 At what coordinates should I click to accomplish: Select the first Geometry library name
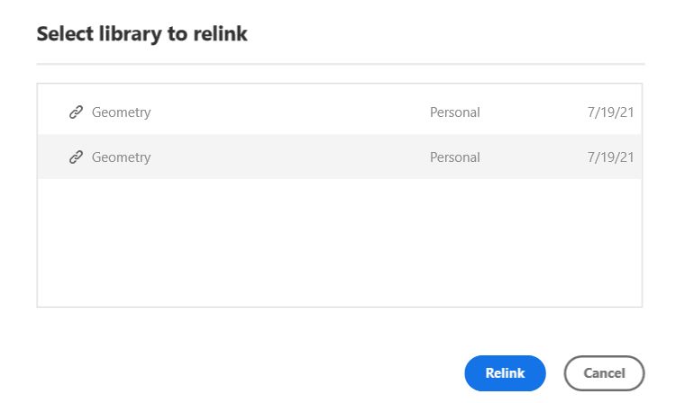coord(121,112)
